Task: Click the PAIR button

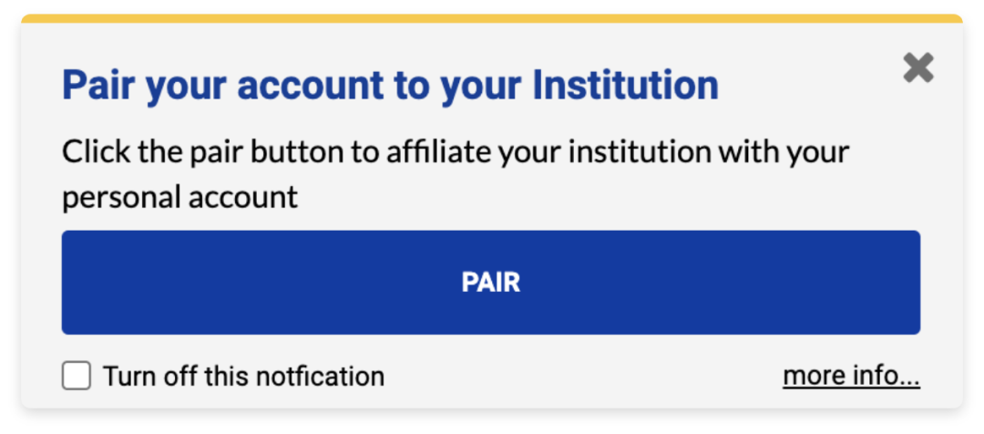Action: tap(491, 283)
